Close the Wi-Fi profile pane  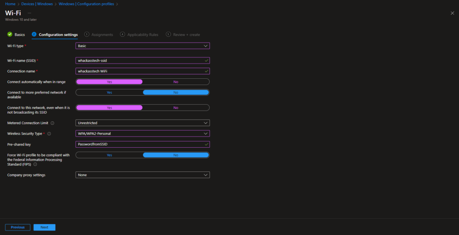pos(452,13)
